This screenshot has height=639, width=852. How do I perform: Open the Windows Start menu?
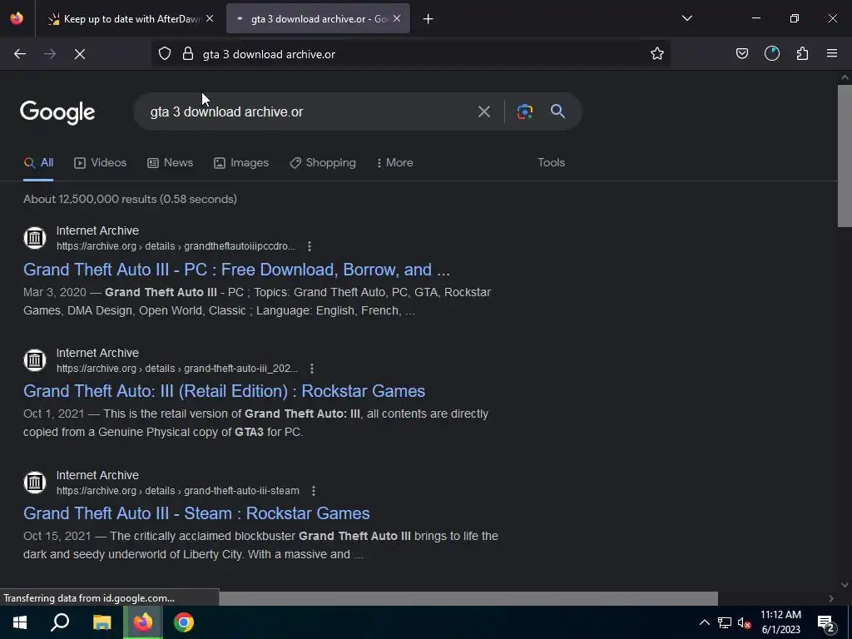[20, 622]
